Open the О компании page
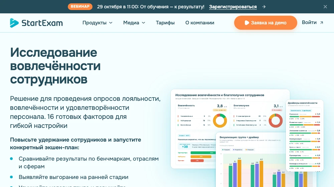This screenshot has height=187, width=334. pyautogui.click(x=200, y=23)
